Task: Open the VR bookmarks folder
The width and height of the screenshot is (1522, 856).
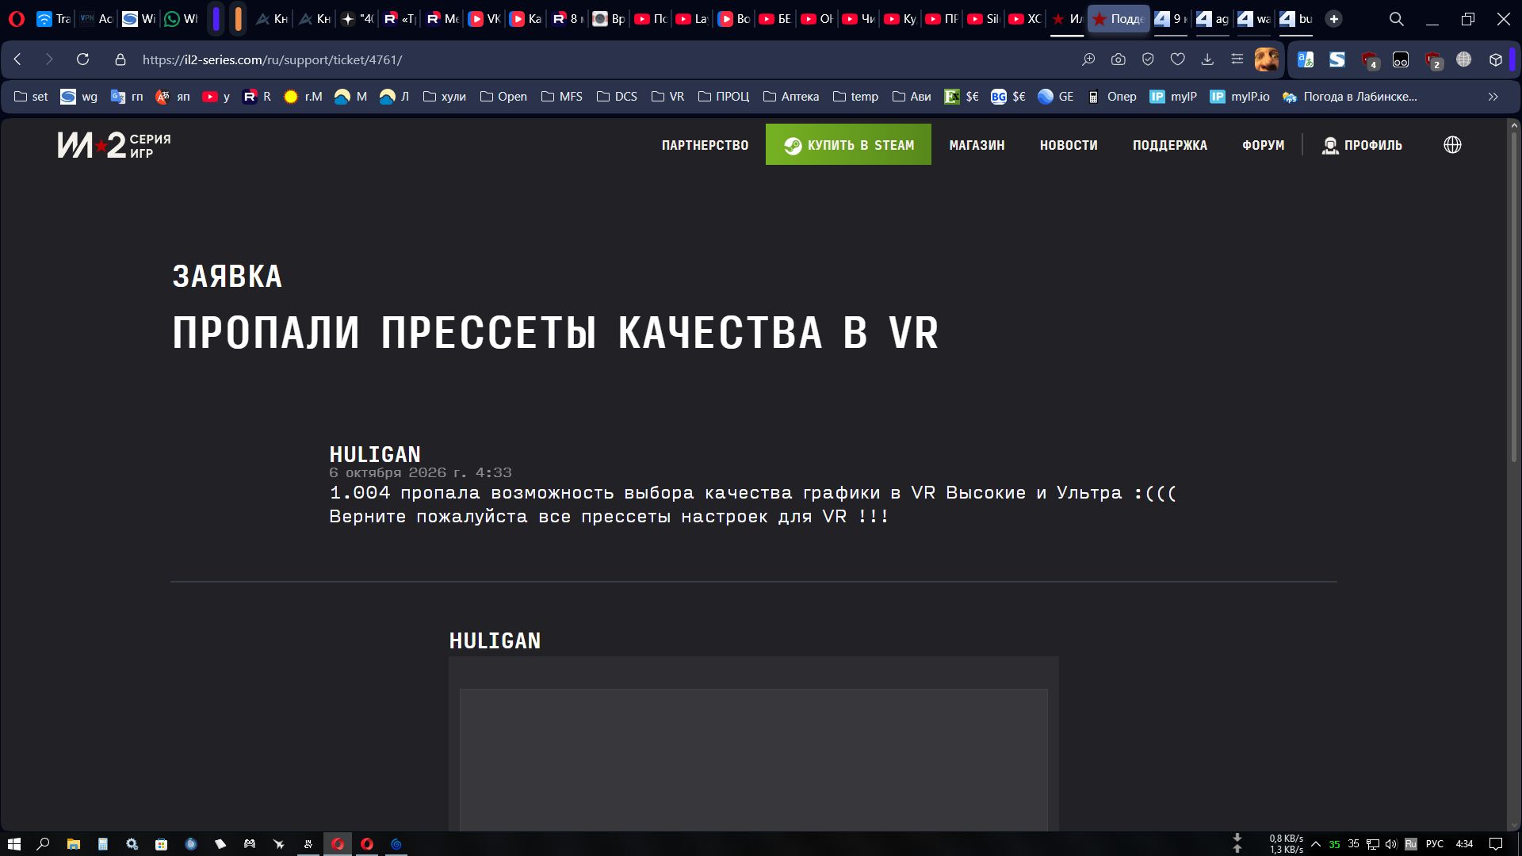Action: point(667,97)
